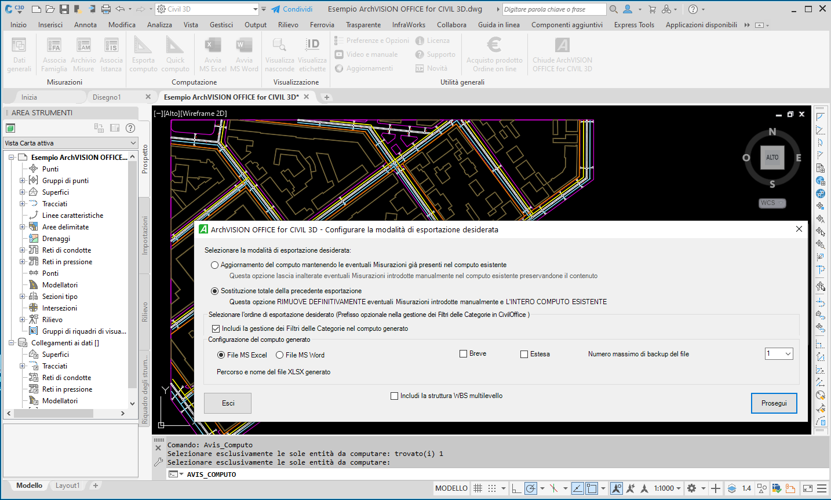831x500 pixels.
Task: Select Aggiornamento del computo radio option
Action: pos(215,265)
